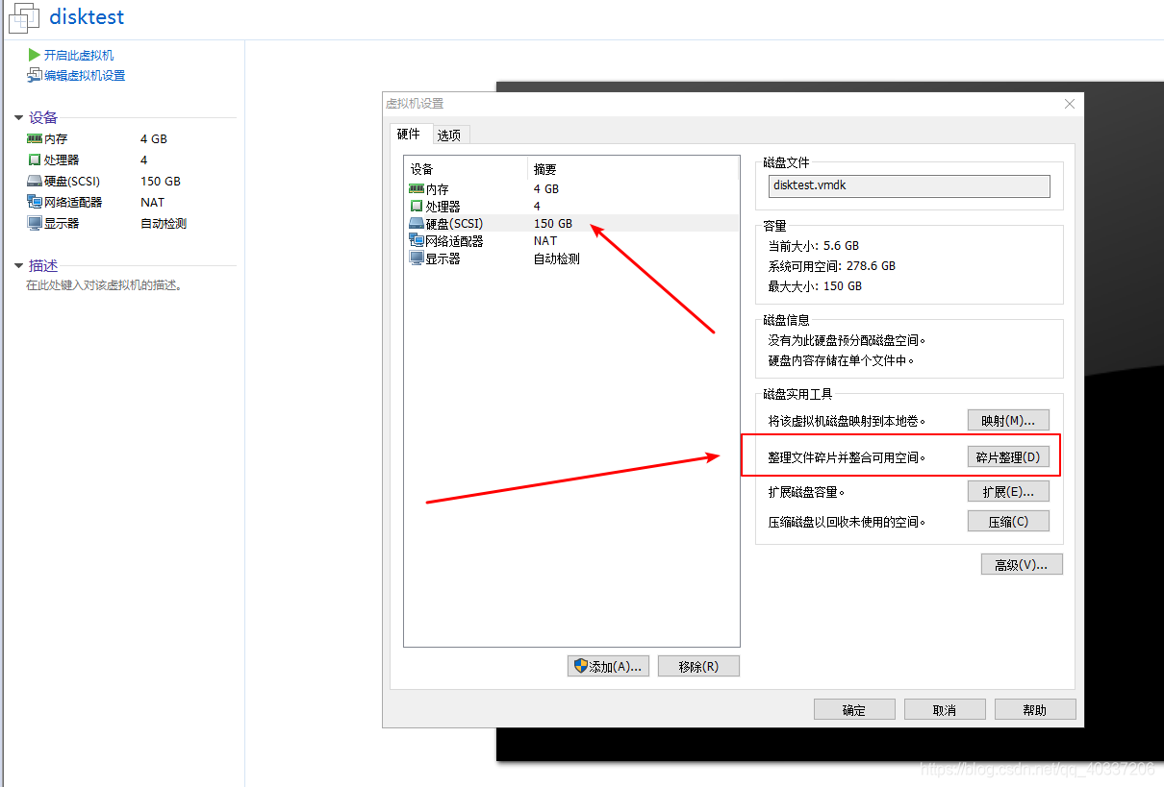Select 150 GB summary in dialog list
Viewport: 1164px width, 787px height.
553,224
